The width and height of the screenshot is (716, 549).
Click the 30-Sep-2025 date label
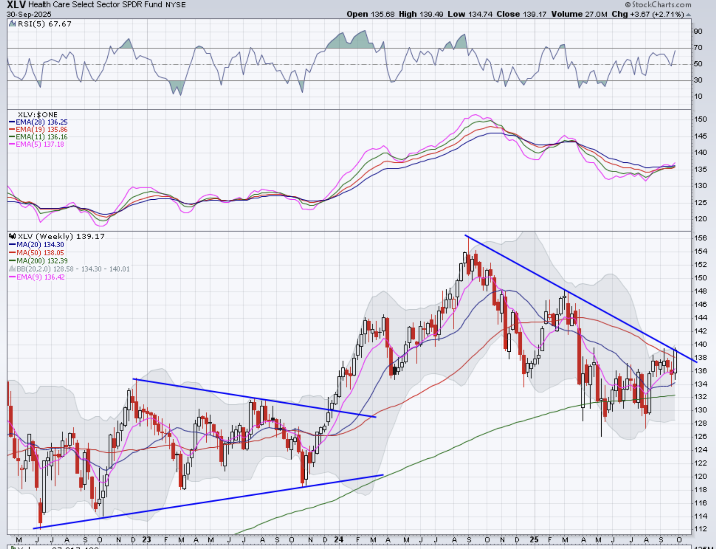29,14
